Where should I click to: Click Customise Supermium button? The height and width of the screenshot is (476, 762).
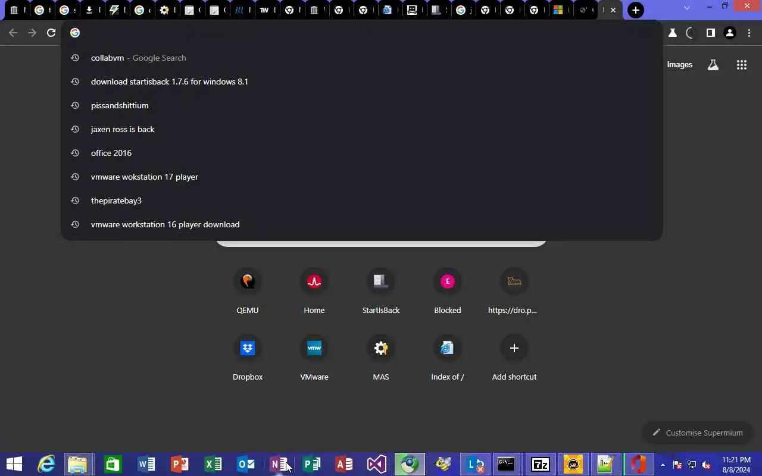click(x=697, y=433)
